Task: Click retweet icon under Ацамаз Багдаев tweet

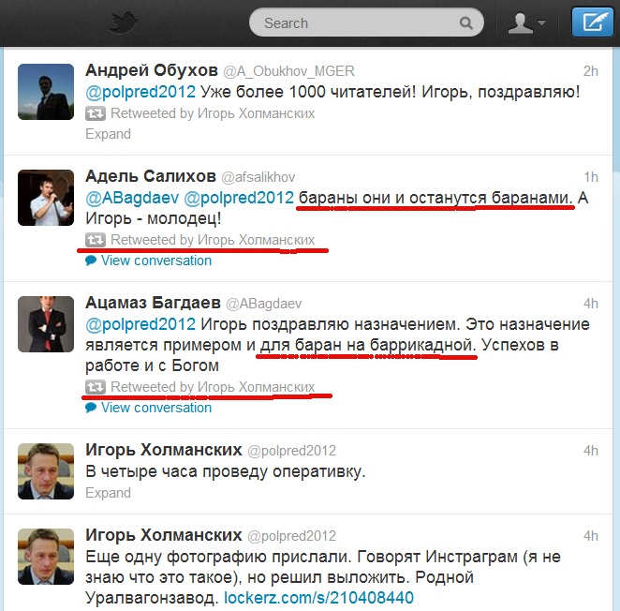Action: coord(96,387)
